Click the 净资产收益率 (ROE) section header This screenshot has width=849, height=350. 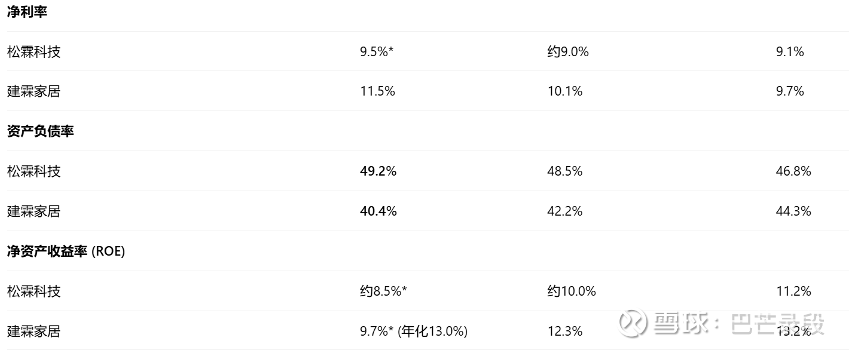tap(66, 251)
